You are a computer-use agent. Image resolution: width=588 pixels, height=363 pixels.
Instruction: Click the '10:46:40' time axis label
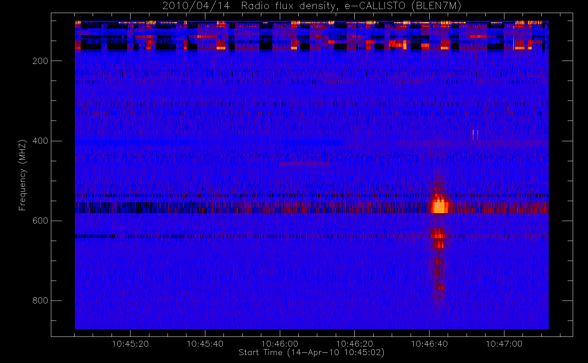click(x=430, y=344)
